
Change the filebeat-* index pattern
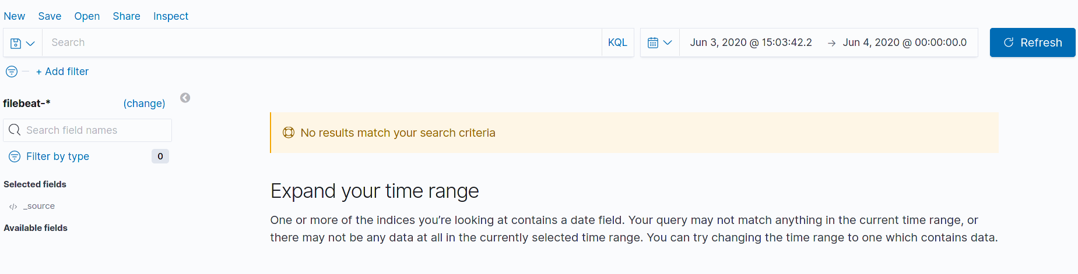[144, 104]
